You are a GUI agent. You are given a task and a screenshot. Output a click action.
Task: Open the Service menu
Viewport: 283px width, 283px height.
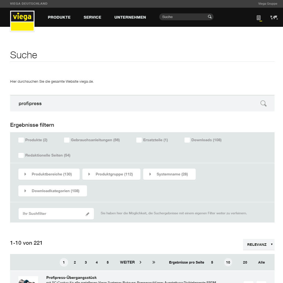pos(93,17)
